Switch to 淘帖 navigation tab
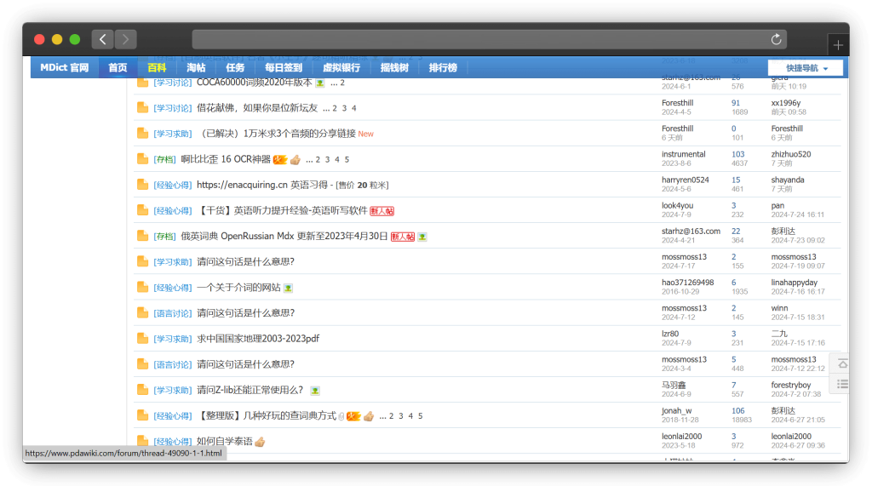Viewport: 872px width, 486px height. pos(196,67)
